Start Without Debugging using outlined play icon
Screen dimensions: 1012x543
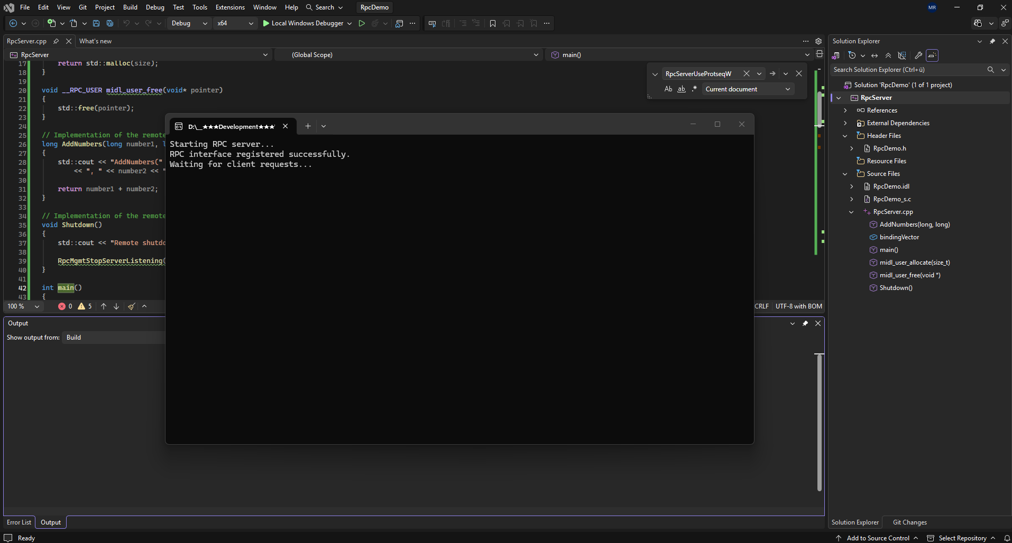(x=362, y=23)
